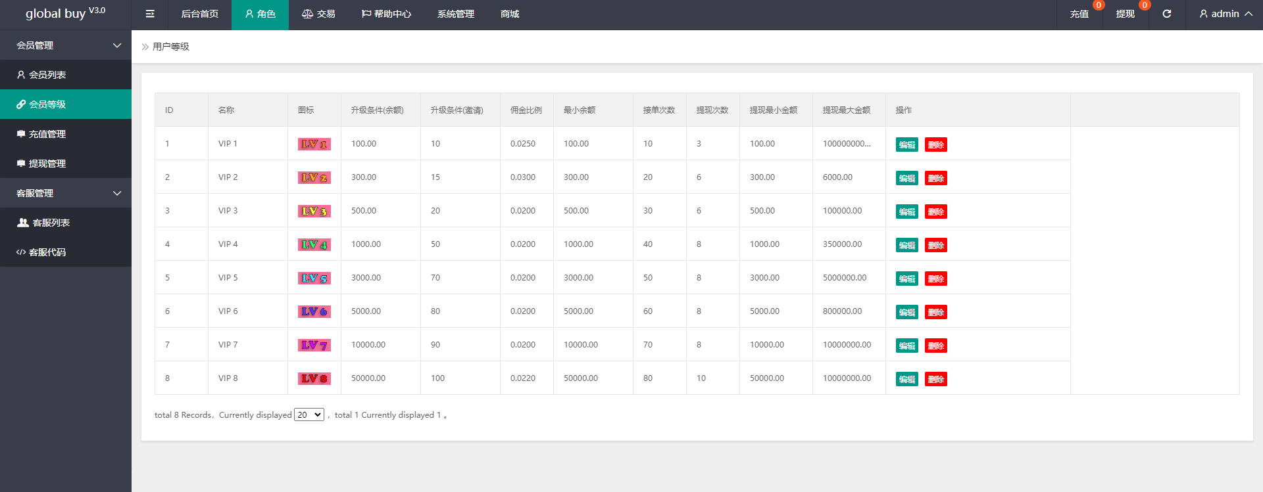Open 商城 top menu

[x=510, y=14]
